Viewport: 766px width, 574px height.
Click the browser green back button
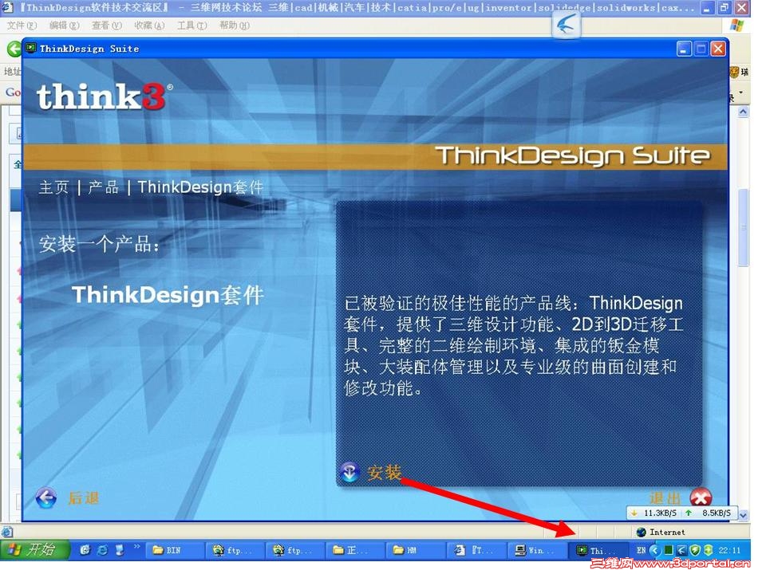[x=14, y=49]
